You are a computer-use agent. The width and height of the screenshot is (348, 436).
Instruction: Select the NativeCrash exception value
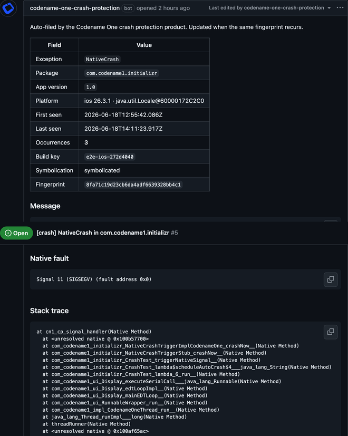[x=102, y=59]
